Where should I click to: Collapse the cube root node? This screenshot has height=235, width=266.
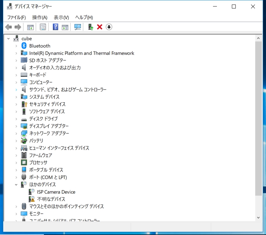[8, 39]
